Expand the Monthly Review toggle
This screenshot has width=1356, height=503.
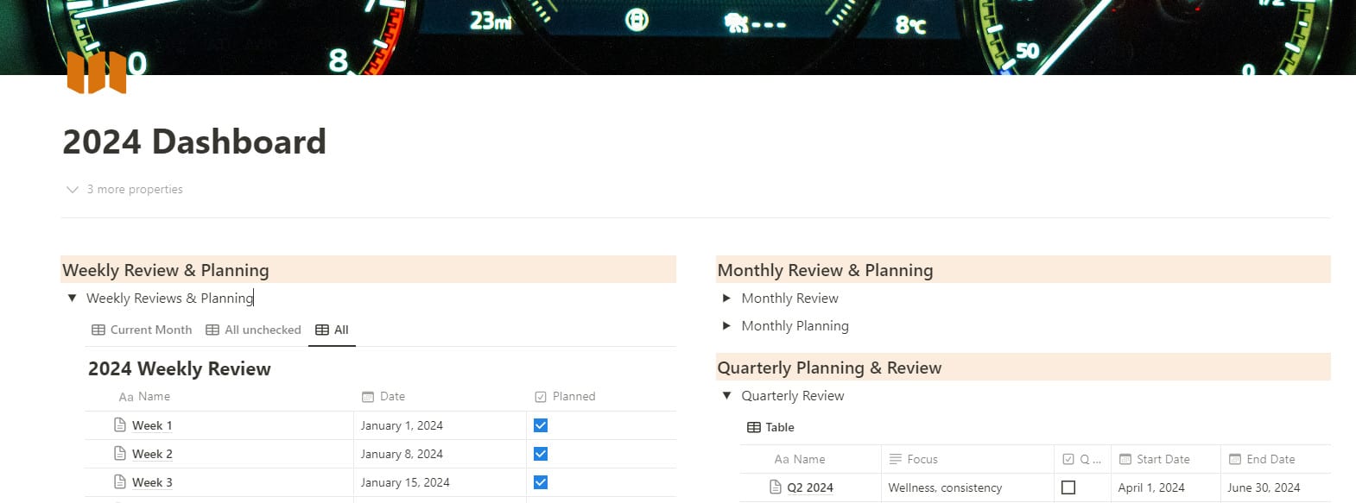(726, 299)
